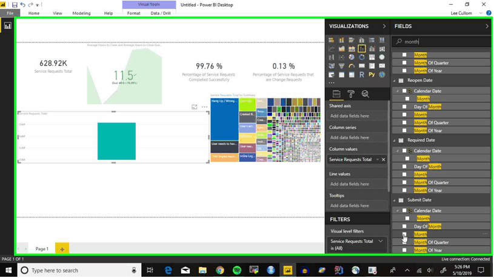Open the Format paint roller tab
Viewport: 494px width, 278px height.
pos(351,94)
